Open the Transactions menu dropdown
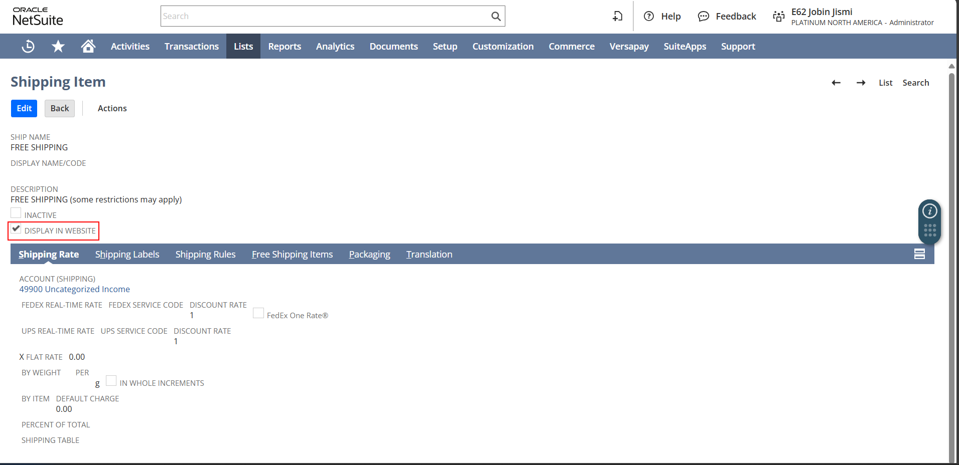This screenshot has height=465, width=959. (191, 47)
